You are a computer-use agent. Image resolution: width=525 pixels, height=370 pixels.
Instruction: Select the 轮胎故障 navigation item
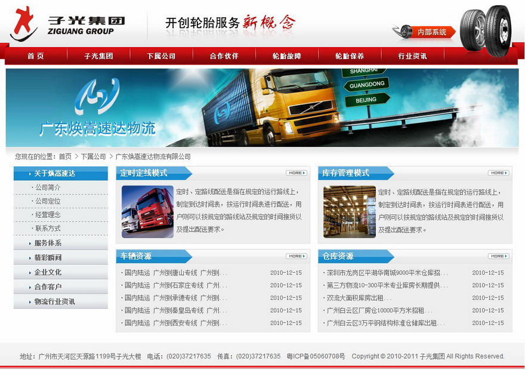[x=286, y=56]
